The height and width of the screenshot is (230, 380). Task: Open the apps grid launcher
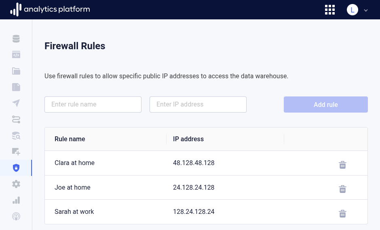[x=330, y=10]
